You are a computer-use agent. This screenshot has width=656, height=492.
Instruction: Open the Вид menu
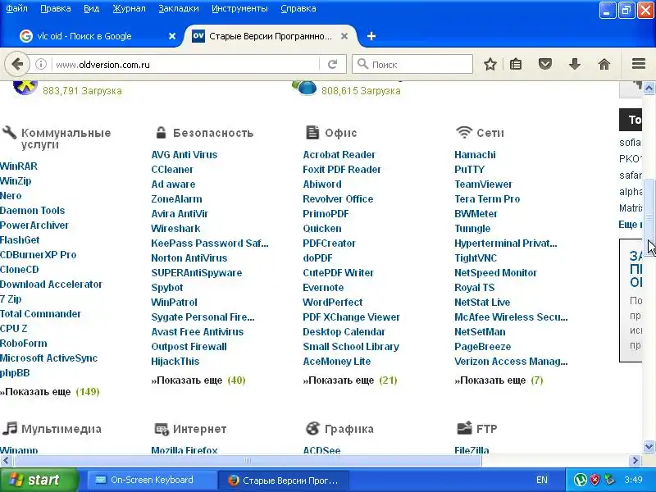(x=91, y=8)
